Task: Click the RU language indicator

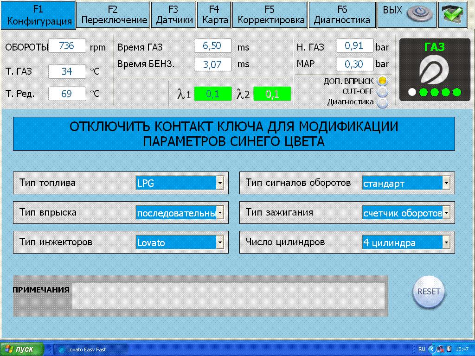Action: (422, 350)
